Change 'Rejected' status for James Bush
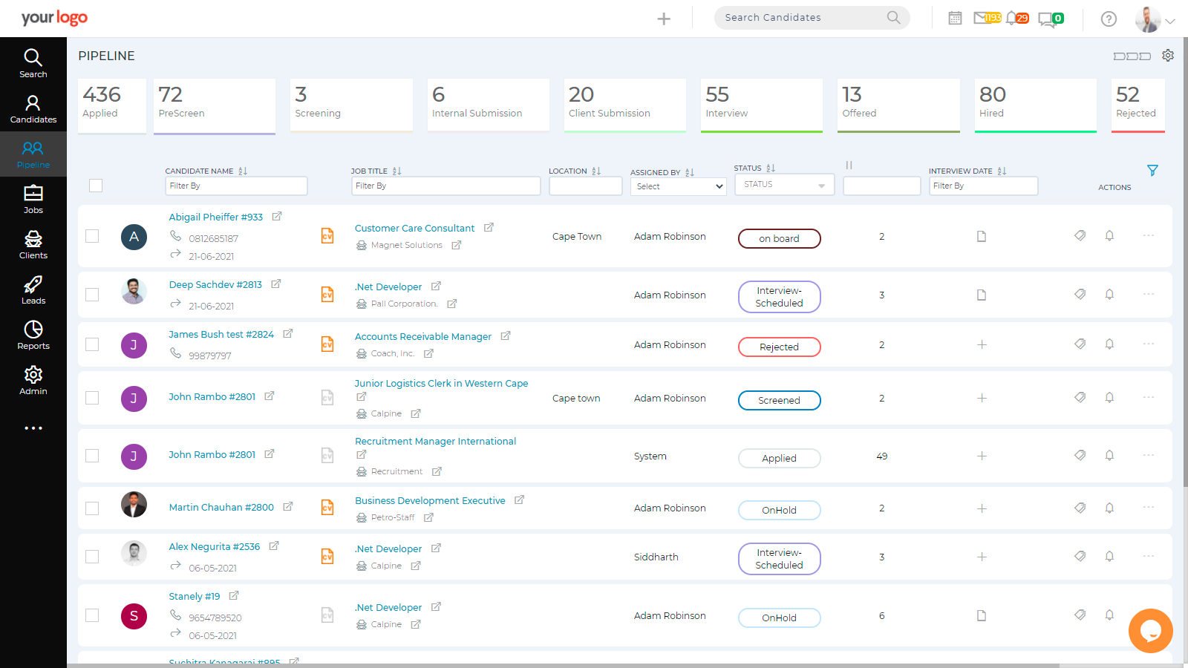The image size is (1188, 668). tap(779, 347)
